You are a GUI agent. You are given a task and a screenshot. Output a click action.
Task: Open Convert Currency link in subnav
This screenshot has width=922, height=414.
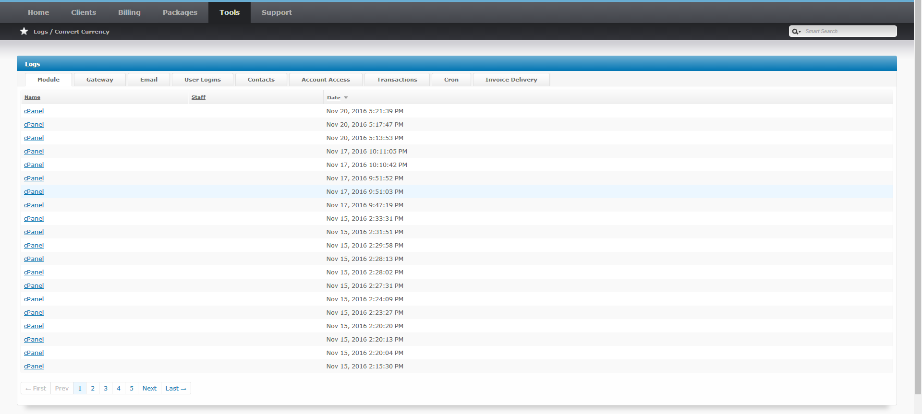(82, 32)
